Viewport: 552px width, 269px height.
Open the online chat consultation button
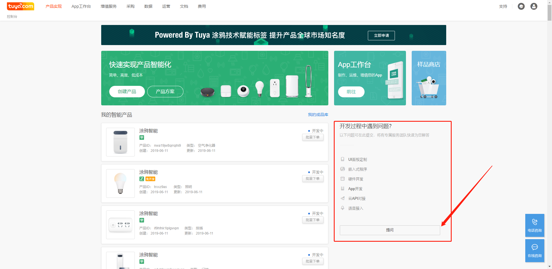pyautogui.click(x=535, y=251)
